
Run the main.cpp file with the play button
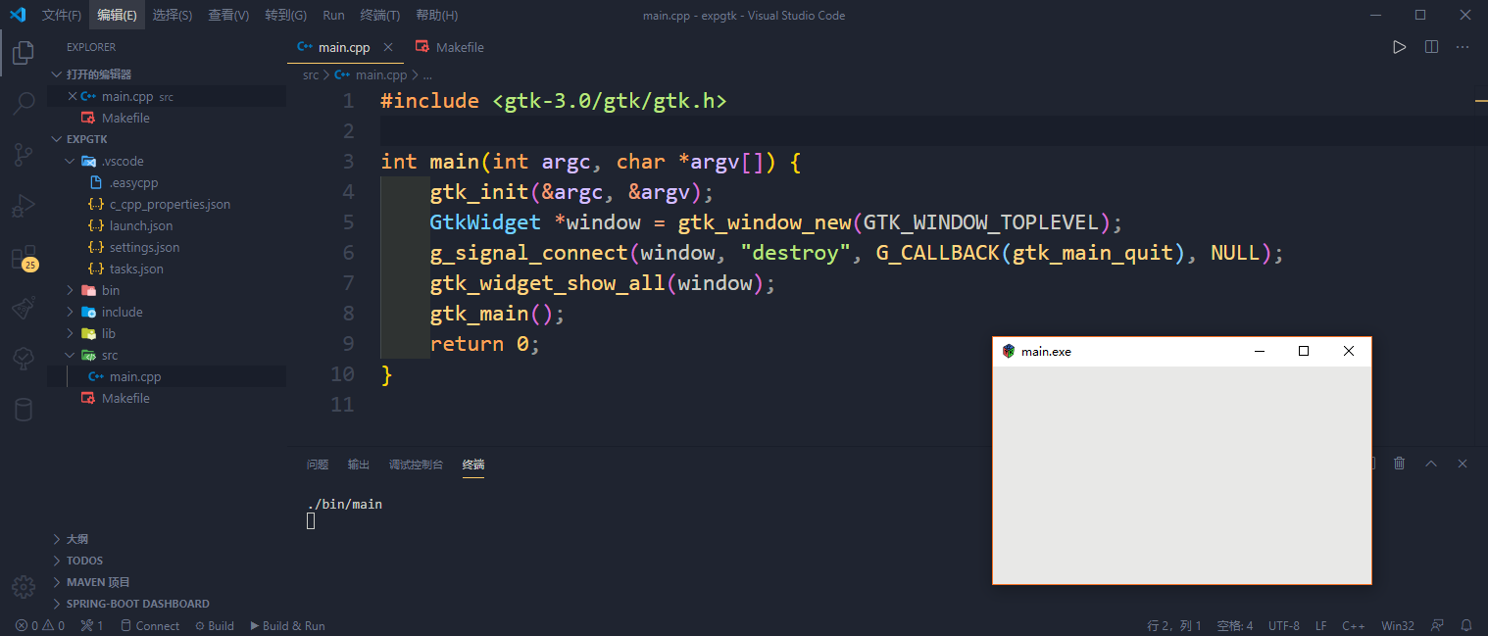(x=1399, y=46)
